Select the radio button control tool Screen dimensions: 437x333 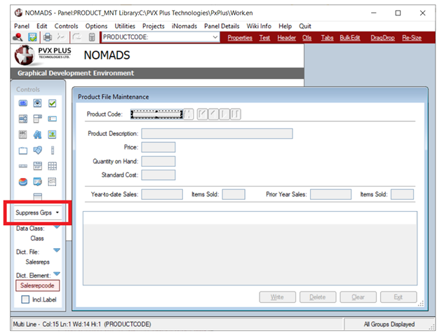tap(37, 103)
